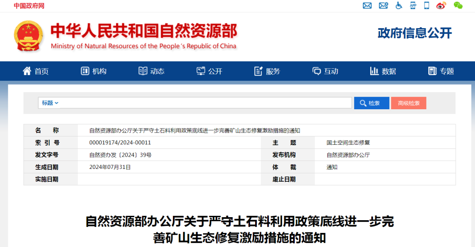
Task: Click the mobile phone version icon
Action: click(427, 6)
